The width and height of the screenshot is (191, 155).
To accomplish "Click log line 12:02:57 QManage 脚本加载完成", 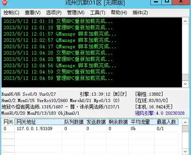I will pyautogui.click(x=60, y=40).
